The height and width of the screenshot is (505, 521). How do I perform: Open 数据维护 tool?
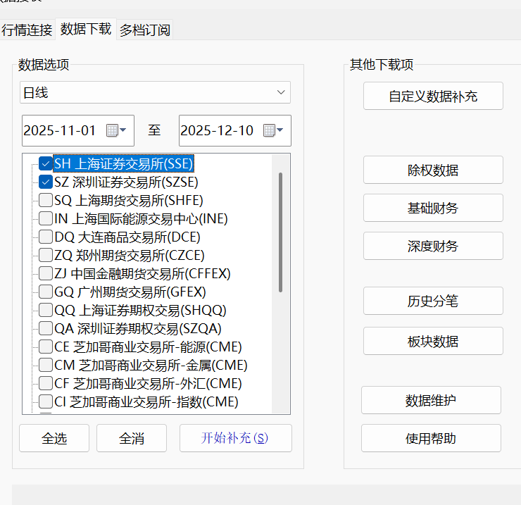[x=431, y=401]
